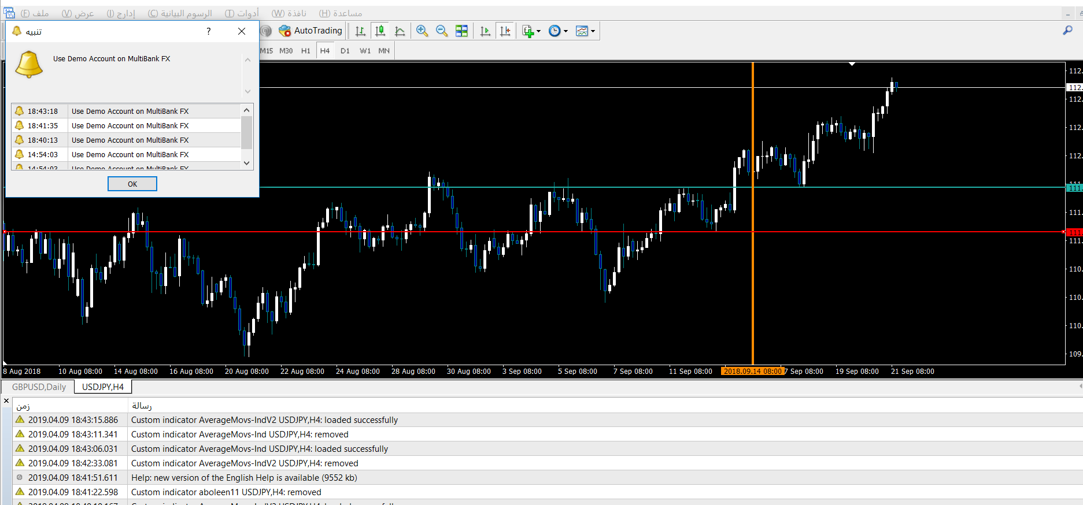Click the search magnifier icon
The width and height of the screenshot is (1083, 505).
click(x=1067, y=31)
